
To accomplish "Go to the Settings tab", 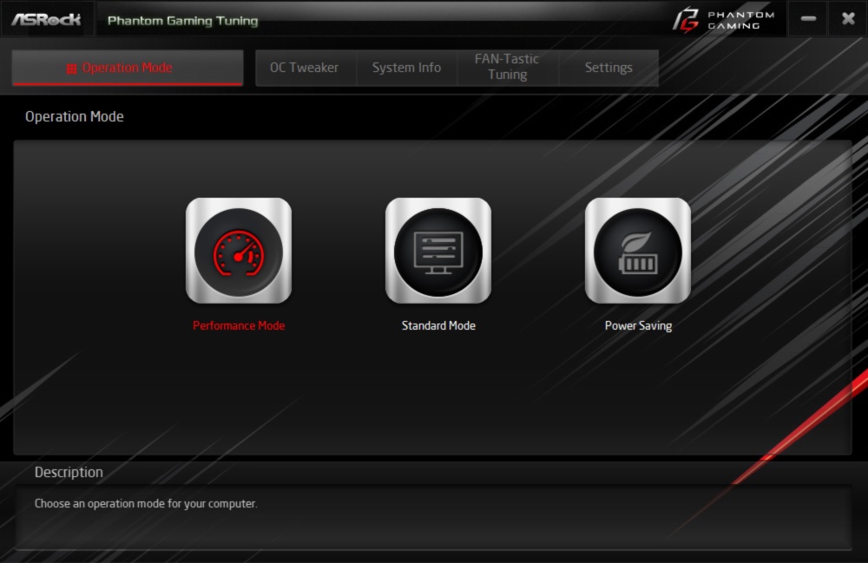I will pyautogui.click(x=608, y=68).
